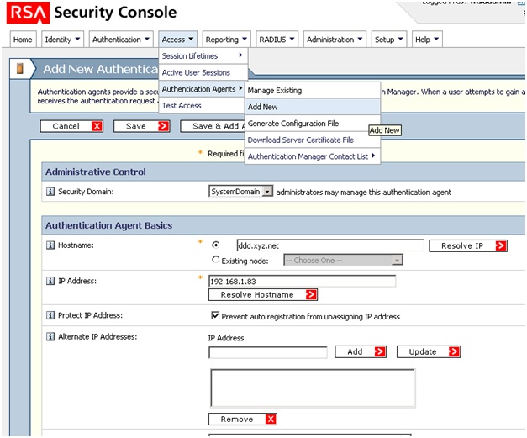Click the Administrative Control section header
The height and width of the screenshot is (438, 527).
tap(283, 172)
